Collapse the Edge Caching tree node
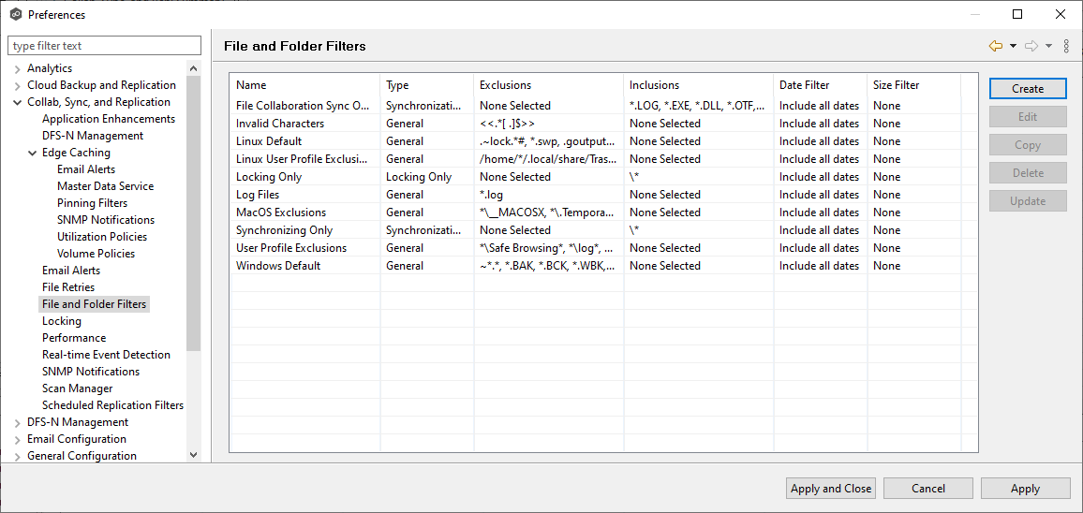The height and width of the screenshot is (513, 1083). [33, 154]
